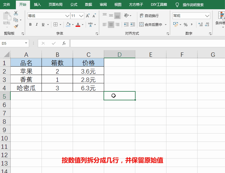Toggle center horizontal alignment
The width and height of the screenshot is (225, 173).
coord(111,25)
